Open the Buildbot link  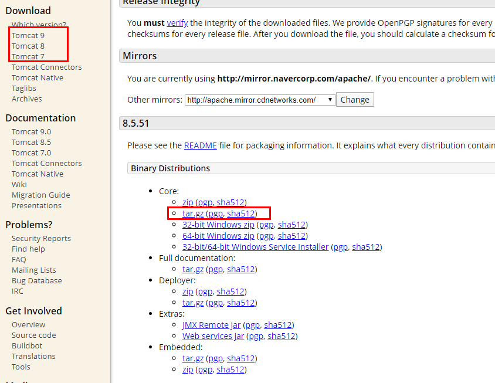point(27,345)
